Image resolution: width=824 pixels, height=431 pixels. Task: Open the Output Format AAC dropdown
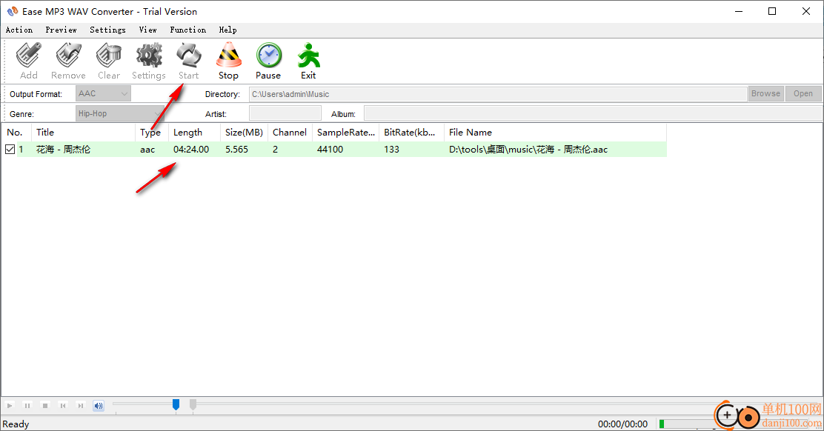103,94
